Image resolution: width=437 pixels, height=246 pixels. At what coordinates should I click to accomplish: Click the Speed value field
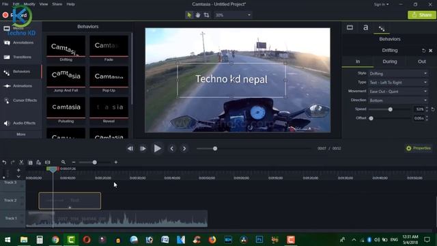(419, 109)
